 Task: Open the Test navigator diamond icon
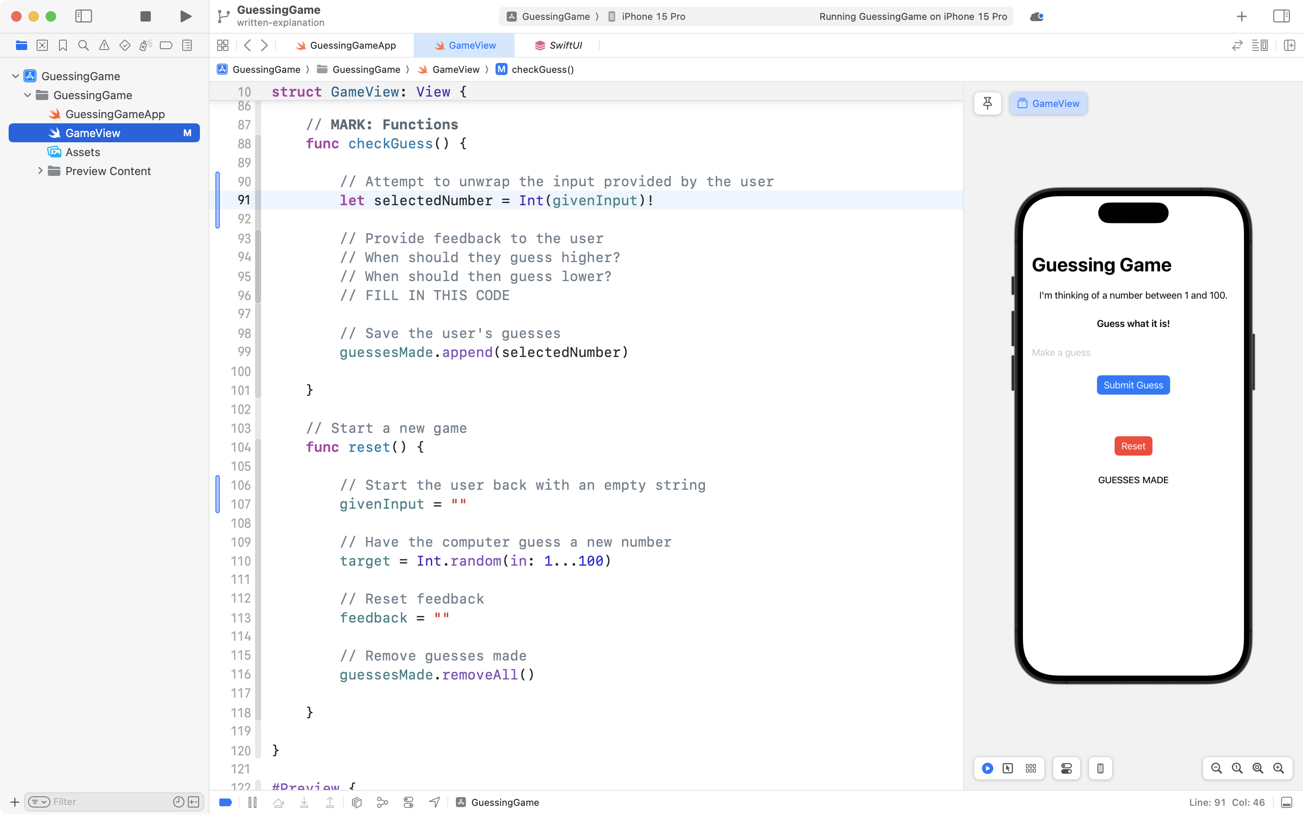pos(124,45)
